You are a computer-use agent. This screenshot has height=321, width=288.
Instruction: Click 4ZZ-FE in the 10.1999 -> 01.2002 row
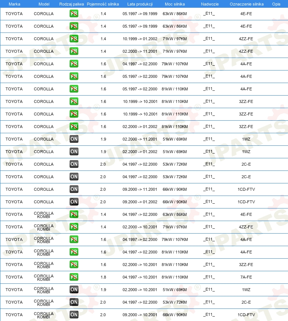[x=246, y=39]
